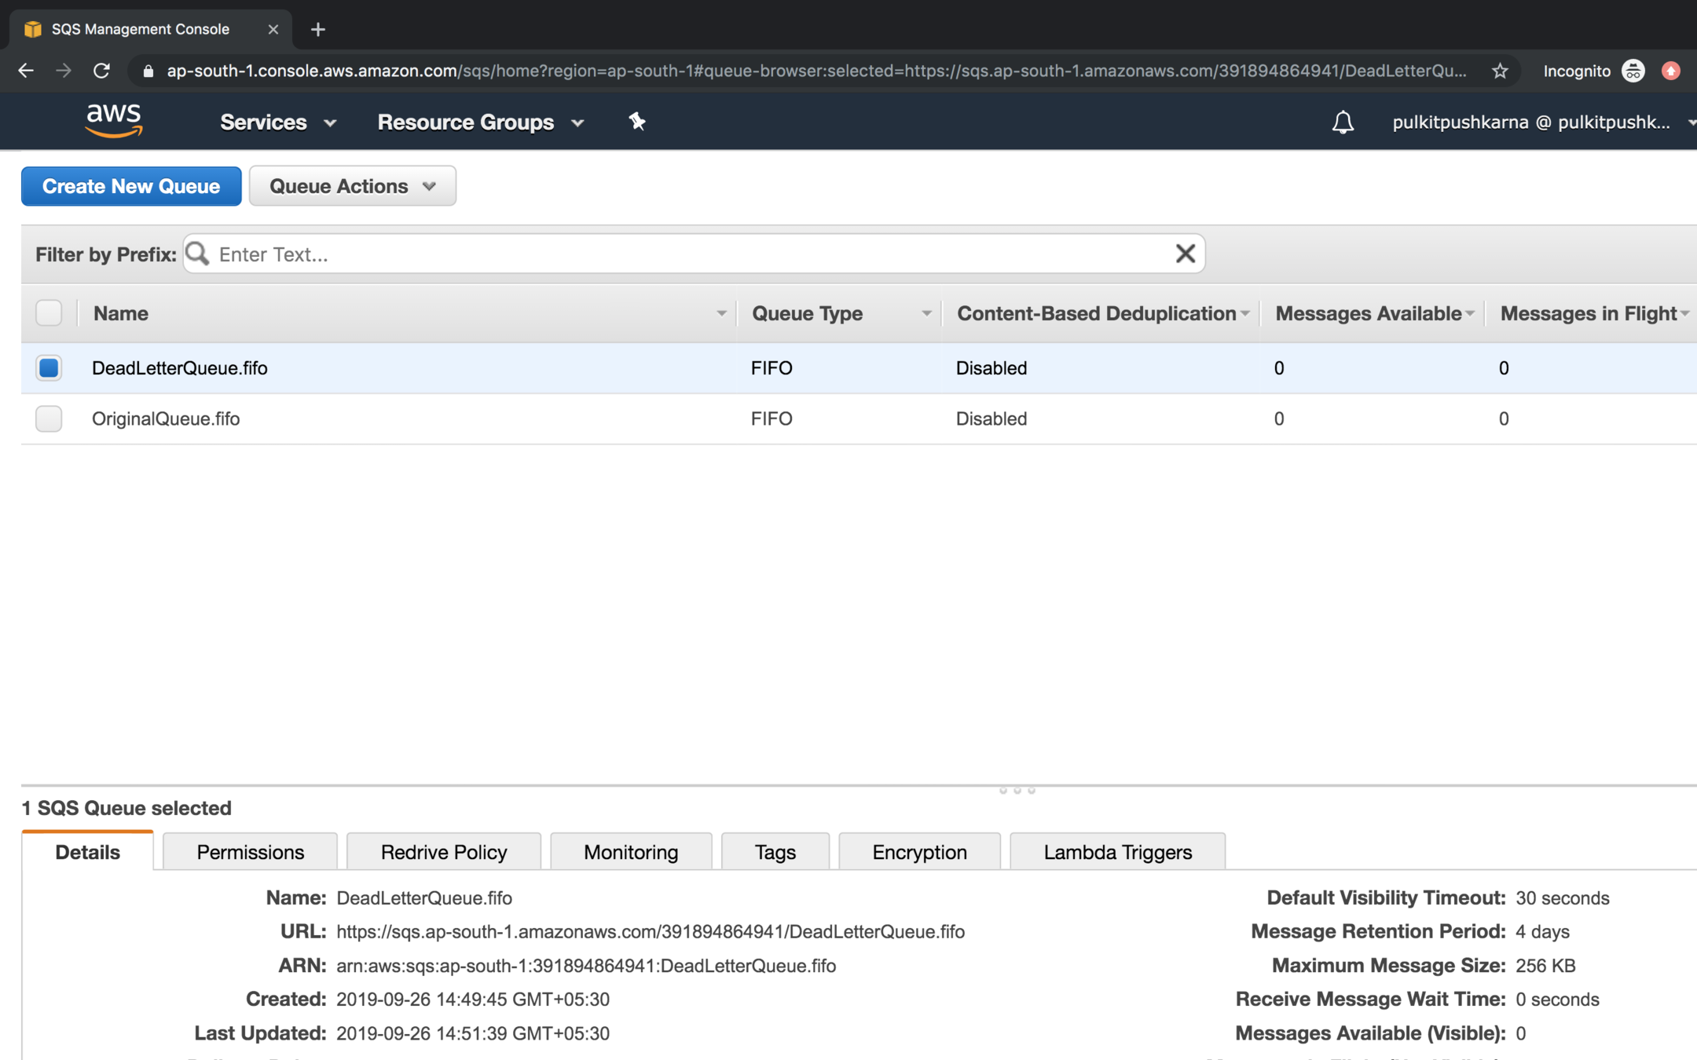The image size is (1697, 1060).
Task: Open the Resource Groups dropdown
Action: pyautogui.click(x=480, y=122)
